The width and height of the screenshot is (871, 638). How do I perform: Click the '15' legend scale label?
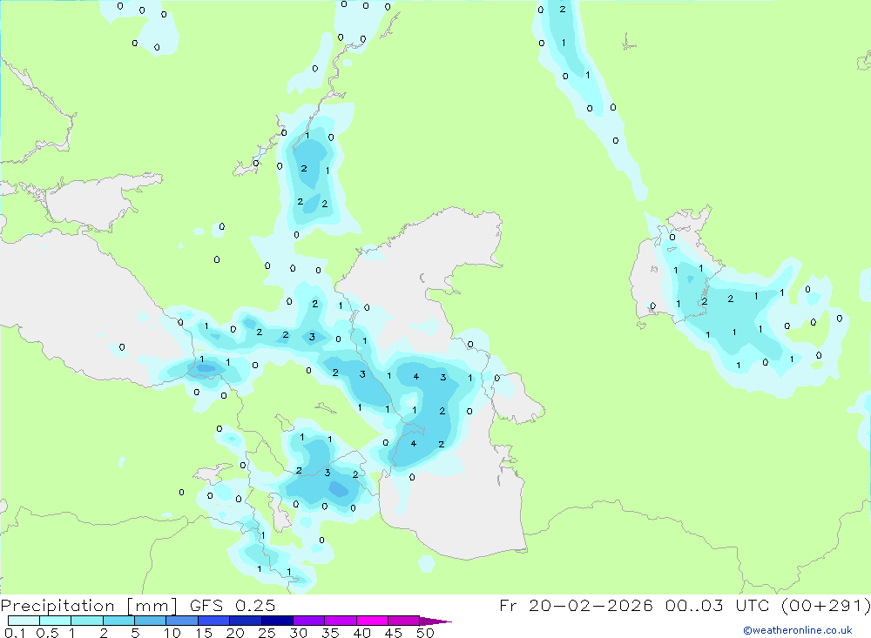pos(204,633)
